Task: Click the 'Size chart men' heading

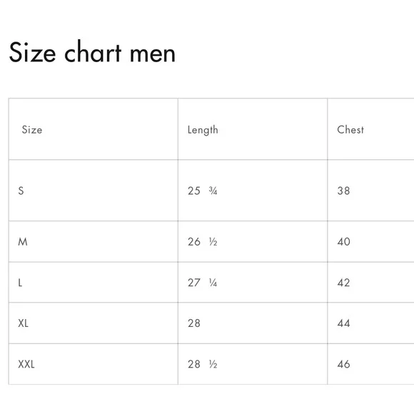Action: [92, 52]
